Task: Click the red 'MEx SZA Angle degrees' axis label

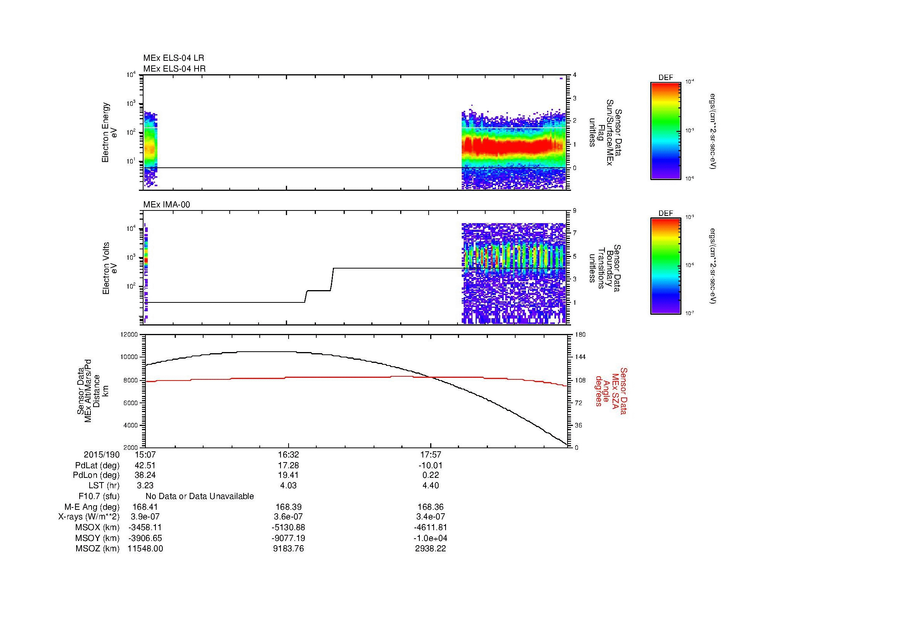Action: tap(611, 391)
